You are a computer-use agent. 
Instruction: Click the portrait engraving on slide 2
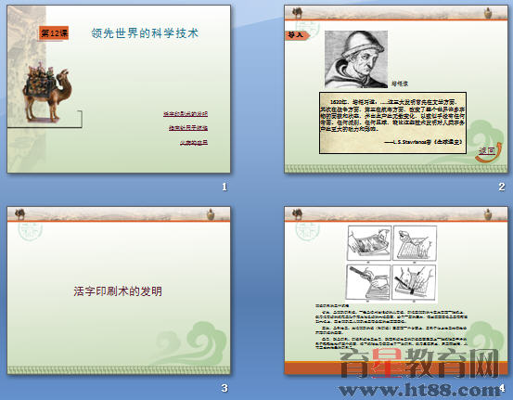[356, 59]
